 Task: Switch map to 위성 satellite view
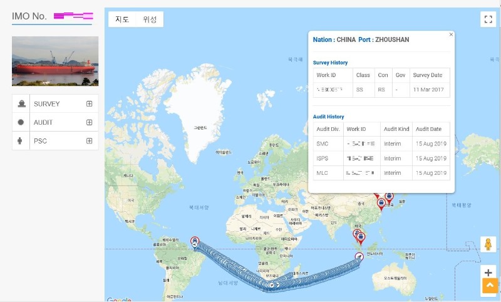click(x=150, y=19)
